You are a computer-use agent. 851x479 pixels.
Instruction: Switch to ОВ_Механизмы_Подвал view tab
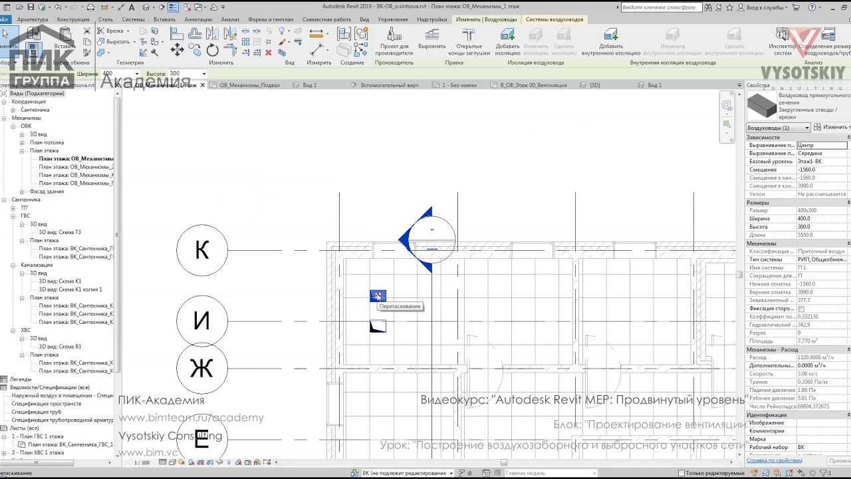click(x=249, y=85)
